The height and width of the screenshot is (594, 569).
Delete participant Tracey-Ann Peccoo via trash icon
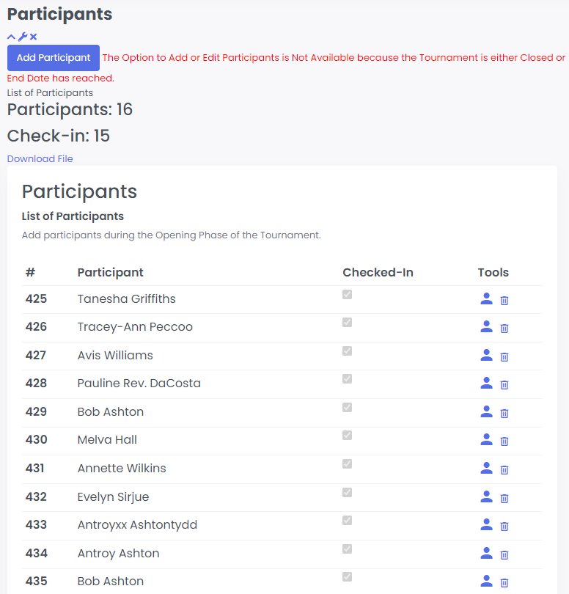click(504, 329)
